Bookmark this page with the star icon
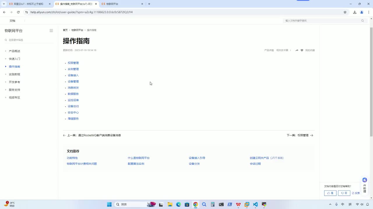This screenshot has width=373, height=209. pos(345,12)
